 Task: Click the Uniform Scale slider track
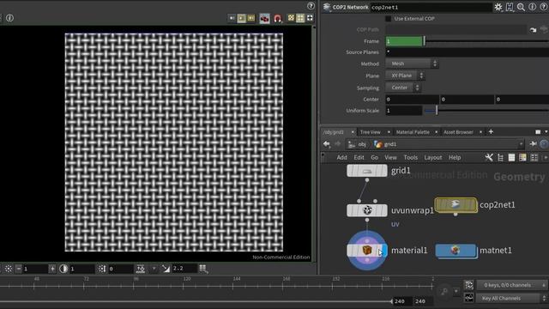pos(486,111)
